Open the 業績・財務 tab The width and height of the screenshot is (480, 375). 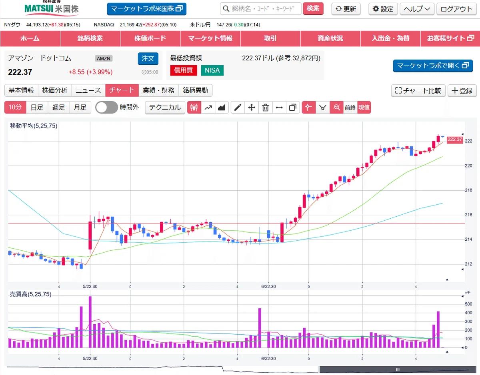pyautogui.click(x=158, y=90)
